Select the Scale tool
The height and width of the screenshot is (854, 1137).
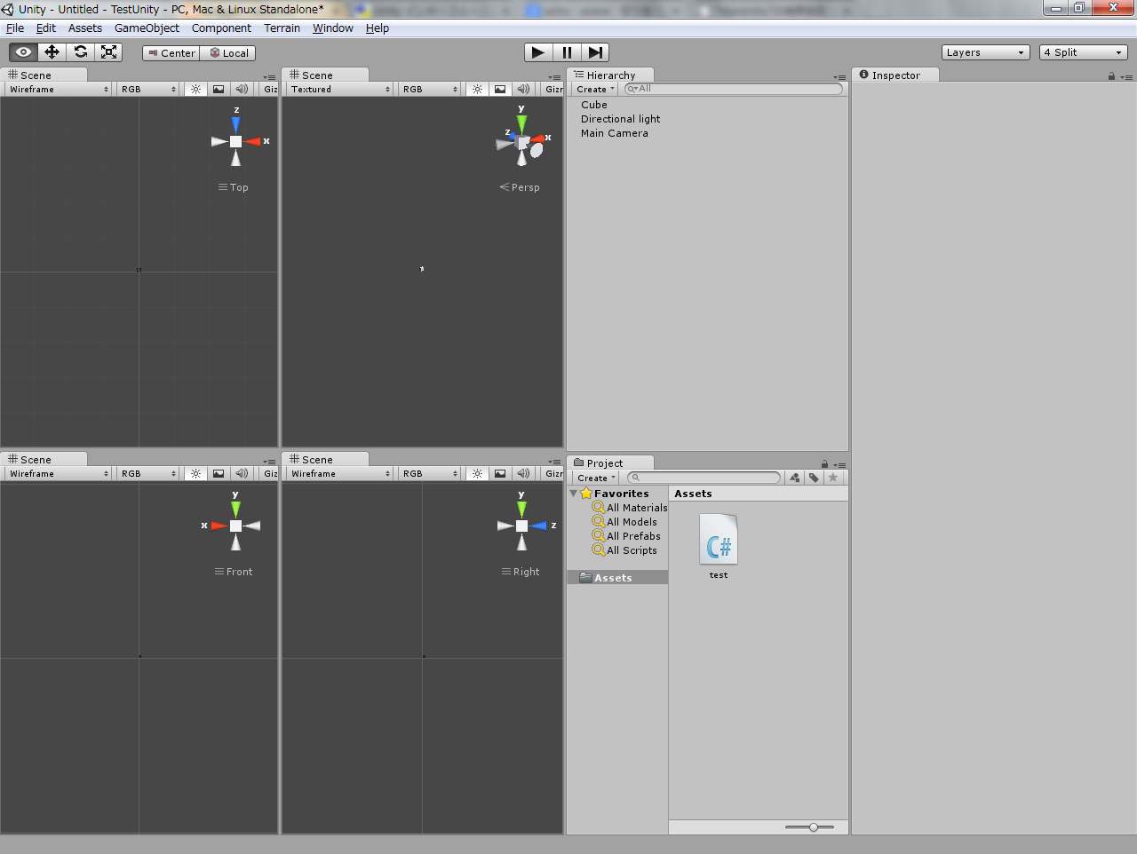point(108,51)
